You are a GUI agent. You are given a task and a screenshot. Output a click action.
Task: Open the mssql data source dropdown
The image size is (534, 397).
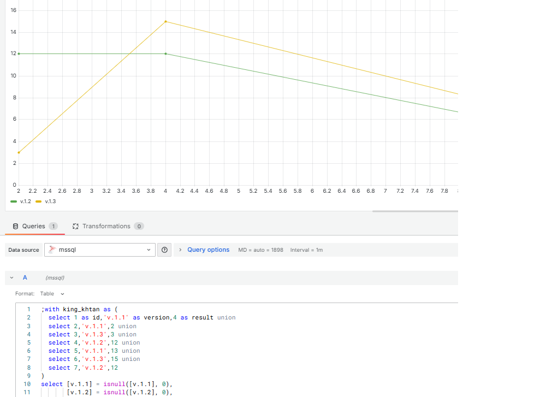point(100,250)
